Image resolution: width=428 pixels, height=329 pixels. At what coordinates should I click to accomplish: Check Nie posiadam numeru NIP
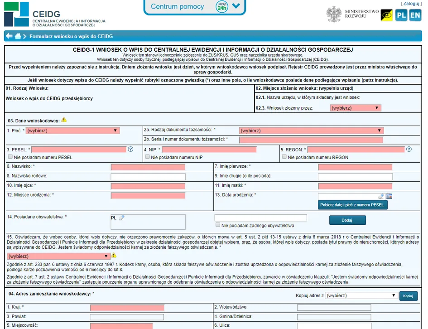coord(147,157)
